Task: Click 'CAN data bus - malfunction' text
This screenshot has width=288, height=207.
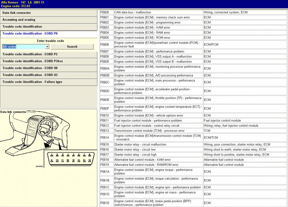Action: [x=133, y=12]
